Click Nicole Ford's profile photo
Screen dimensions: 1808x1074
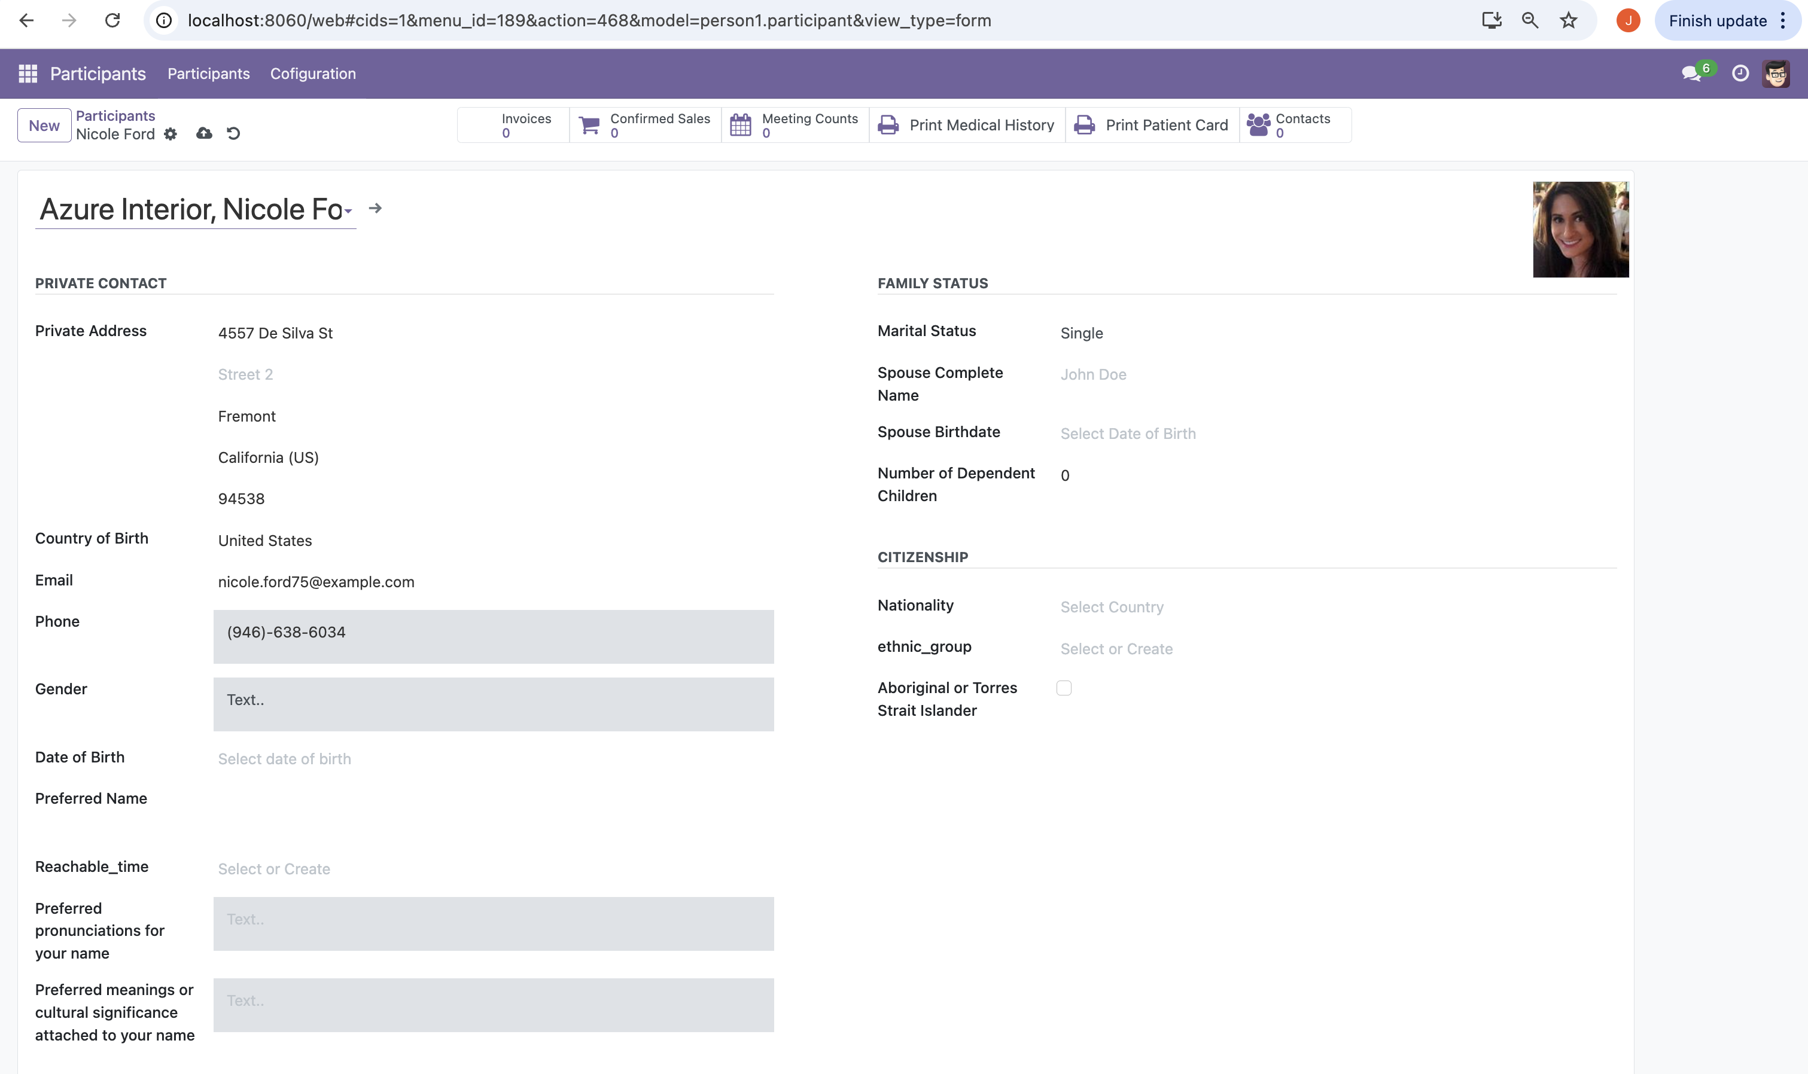point(1580,230)
